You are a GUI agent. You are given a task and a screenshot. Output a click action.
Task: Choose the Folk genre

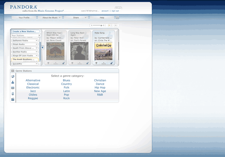pos(66,88)
